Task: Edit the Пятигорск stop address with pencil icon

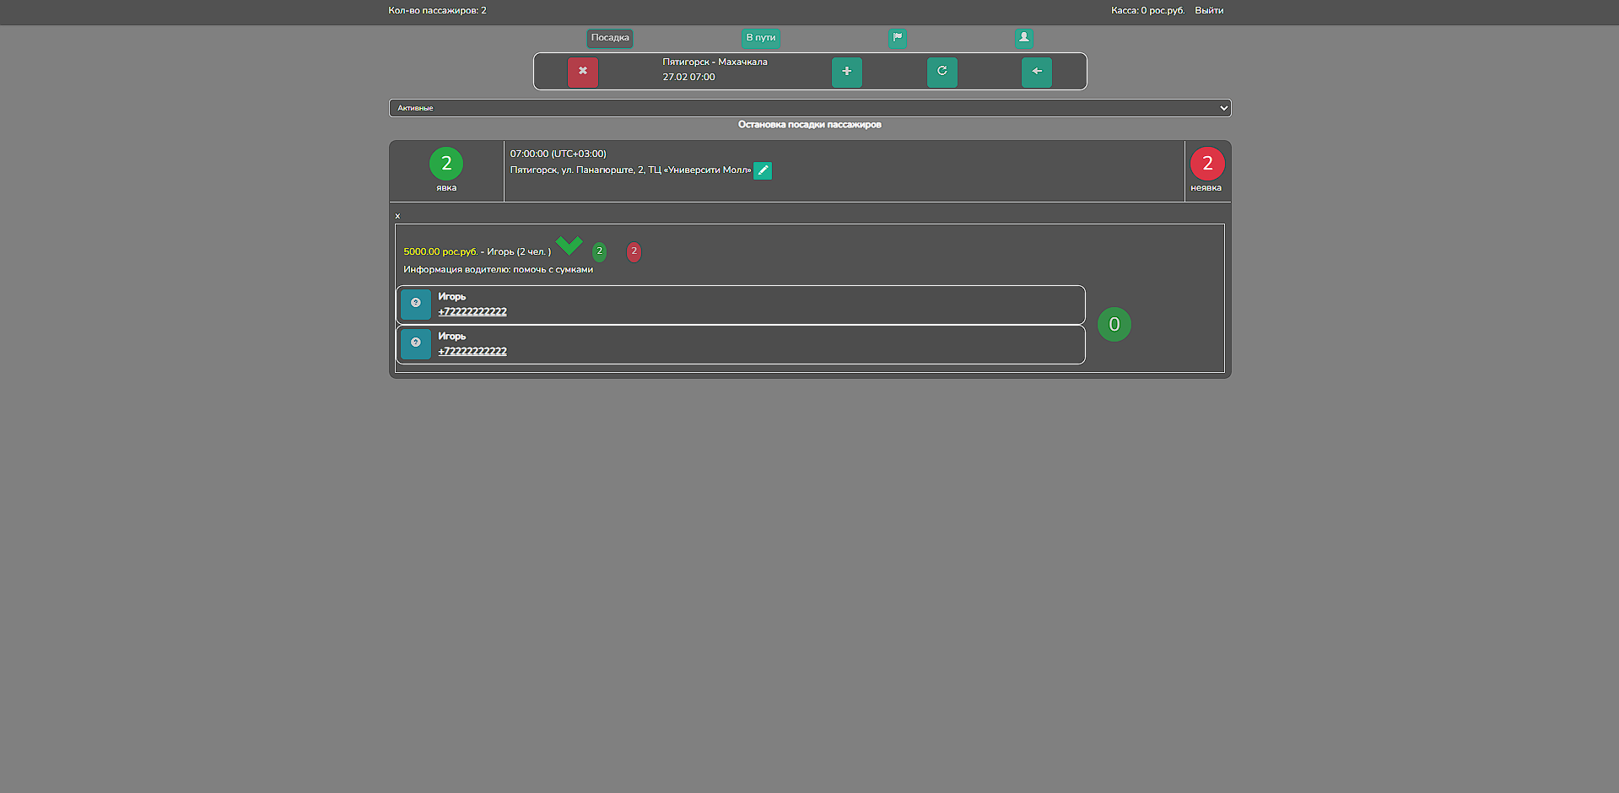Action: (763, 170)
